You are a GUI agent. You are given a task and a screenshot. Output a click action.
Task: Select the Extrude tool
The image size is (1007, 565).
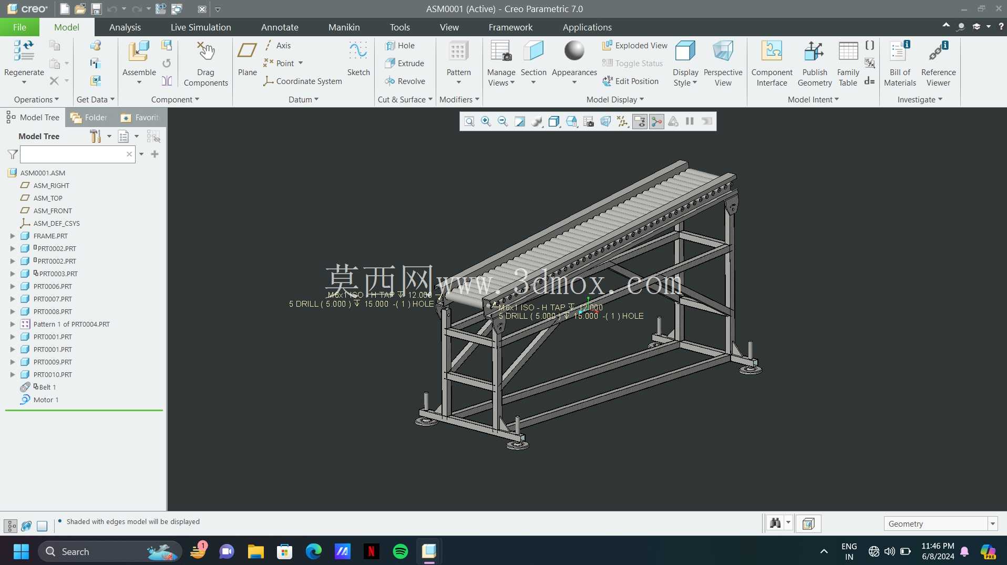pyautogui.click(x=405, y=63)
